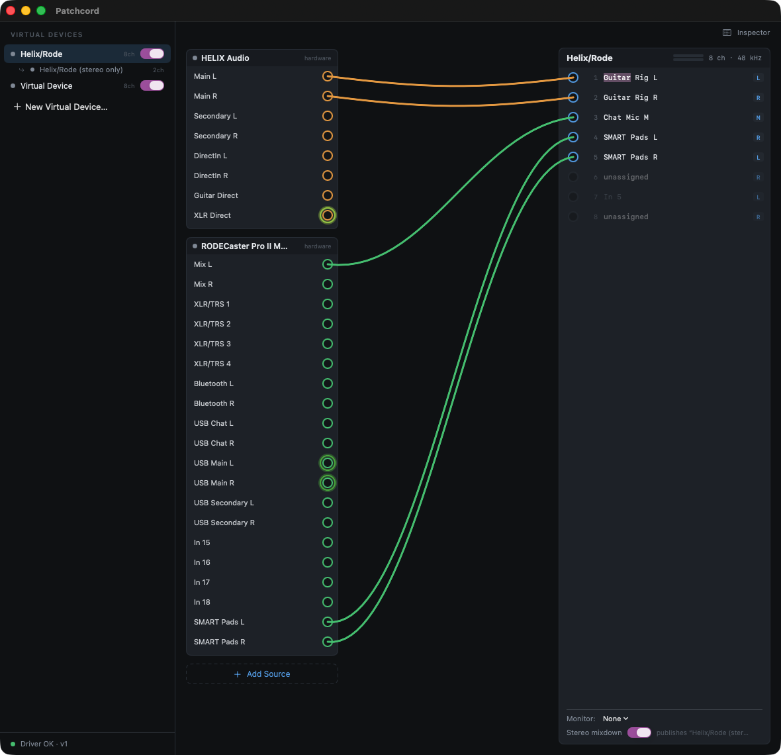The width and height of the screenshot is (781, 755).
Task: Click input port of Guitar Rig L channel
Action: [x=573, y=77]
